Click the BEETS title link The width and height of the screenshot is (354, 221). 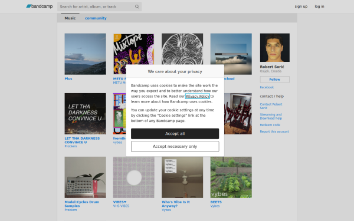click(216, 202)
